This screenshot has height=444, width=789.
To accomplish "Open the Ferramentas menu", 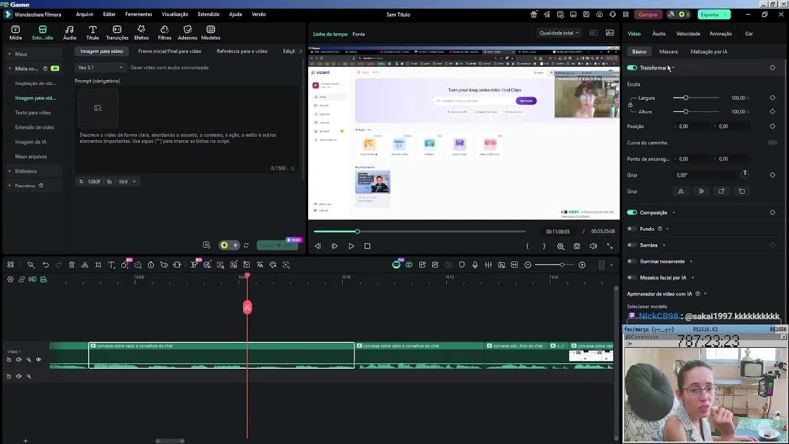I will (139, 14).
